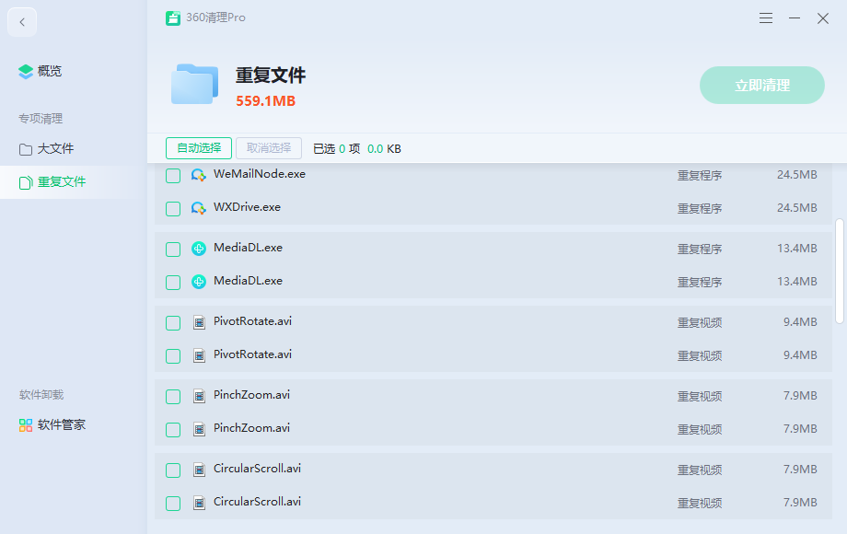
Task: Click the 取消选择 button
Action: point(269,148)
